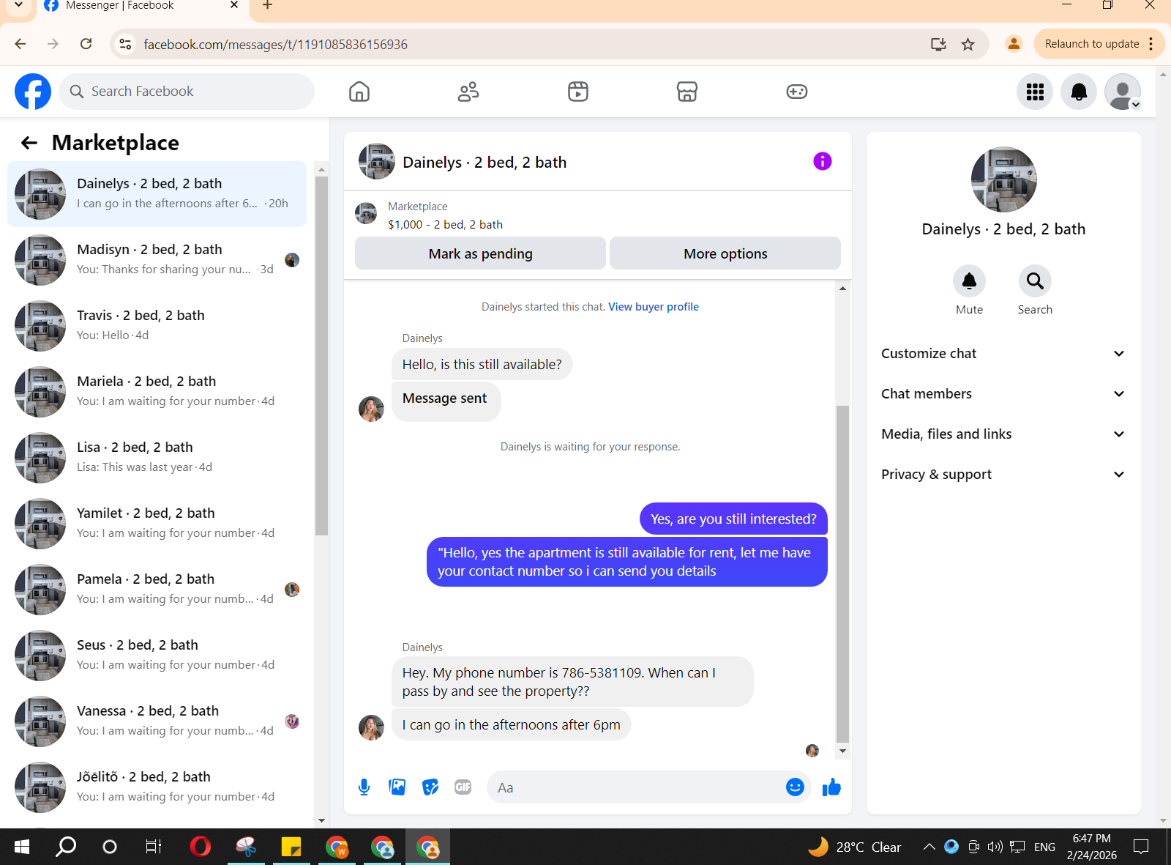The height and width of the screenshot is (865, 1171).
Task: Open Lisa 2 bed, 2 bath chat
Action: coord(157,458)
